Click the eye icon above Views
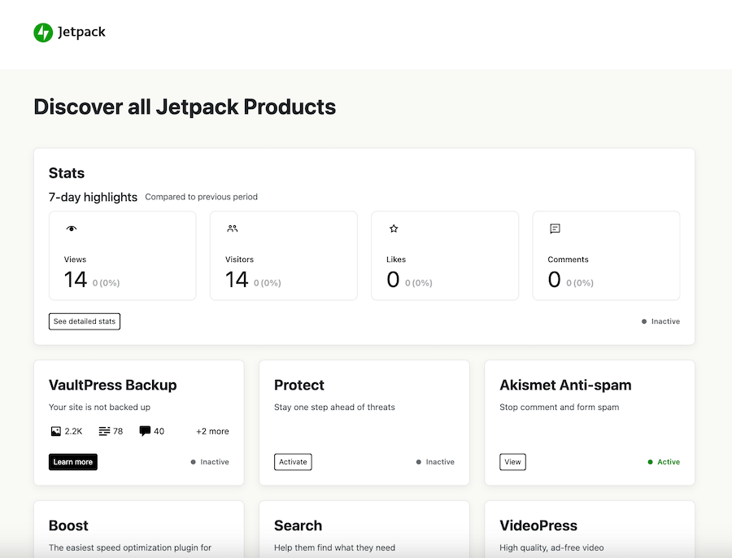Image resolution: width=732 pixels, height=558 pixels. [x=72, y=229]
